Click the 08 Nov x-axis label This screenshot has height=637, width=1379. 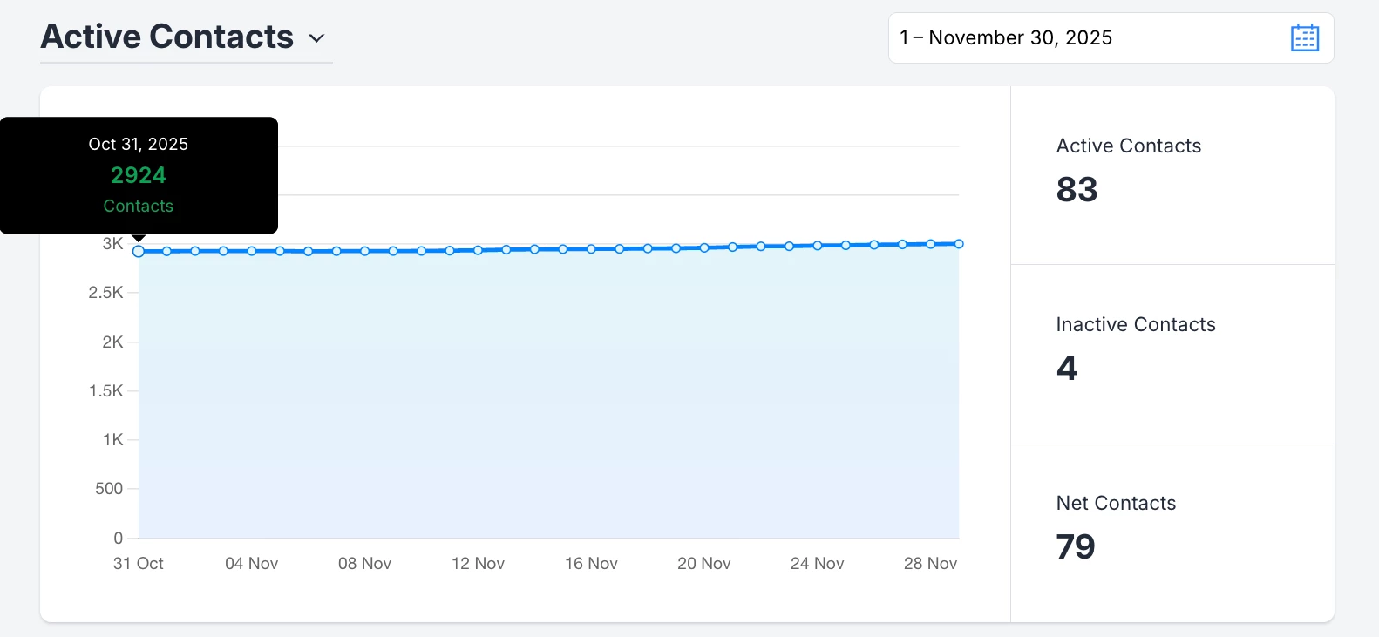364,564
